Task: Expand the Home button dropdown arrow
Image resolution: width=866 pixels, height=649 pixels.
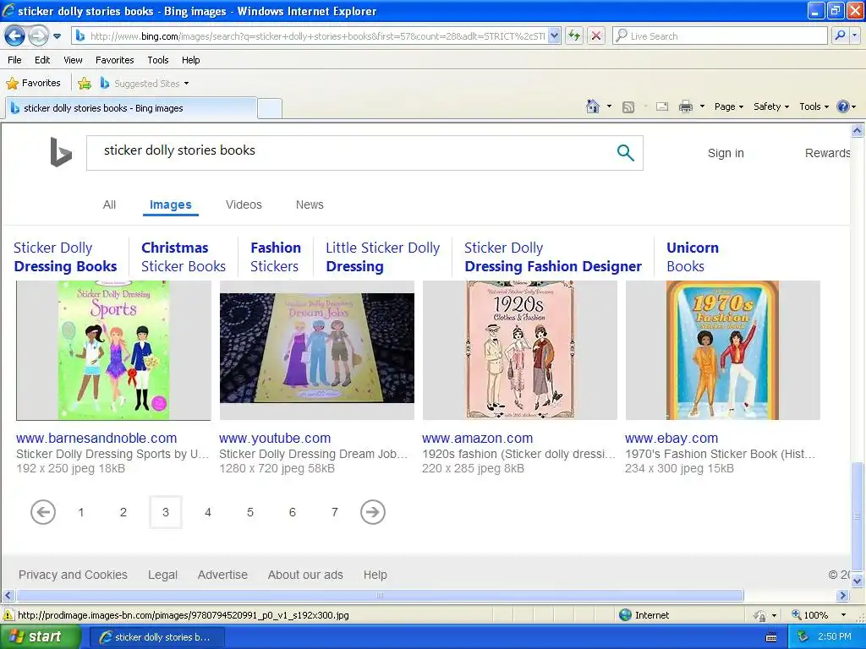Action: click(609, 106)
